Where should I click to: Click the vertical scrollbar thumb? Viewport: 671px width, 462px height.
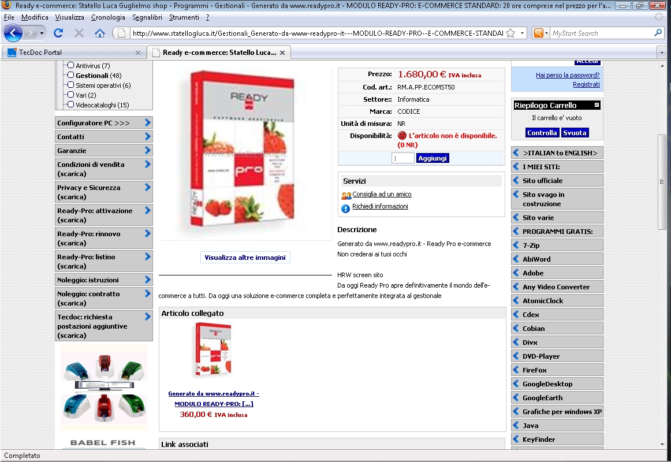coord(662,182)
